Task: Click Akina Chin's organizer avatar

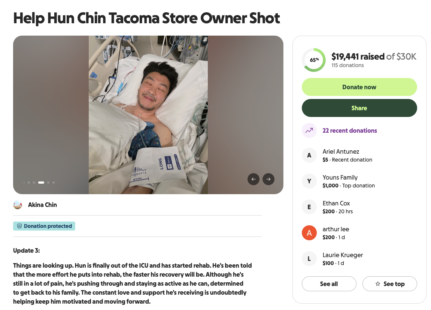Action: point(18,205)
